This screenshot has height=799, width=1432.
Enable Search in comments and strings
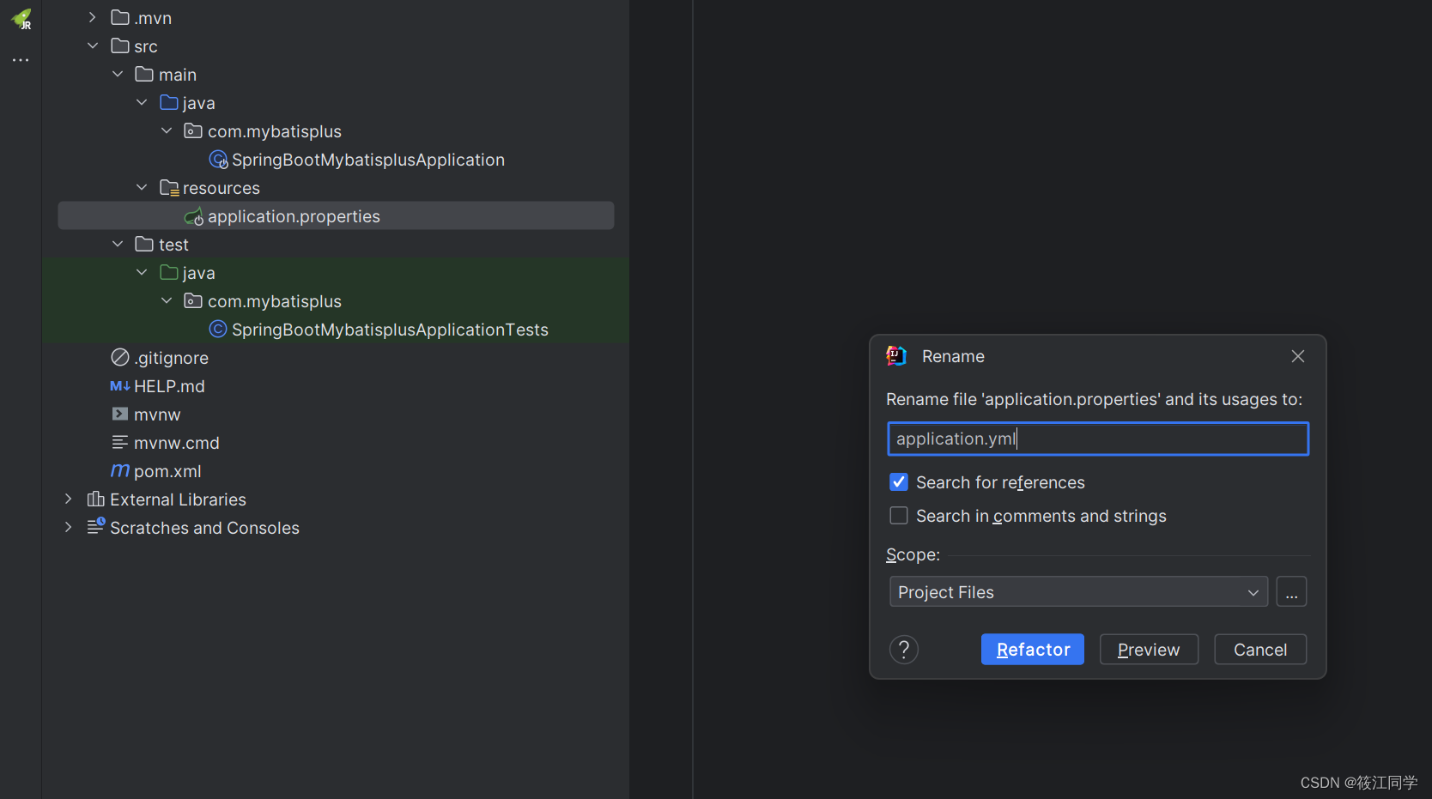(x=899, y=516)
